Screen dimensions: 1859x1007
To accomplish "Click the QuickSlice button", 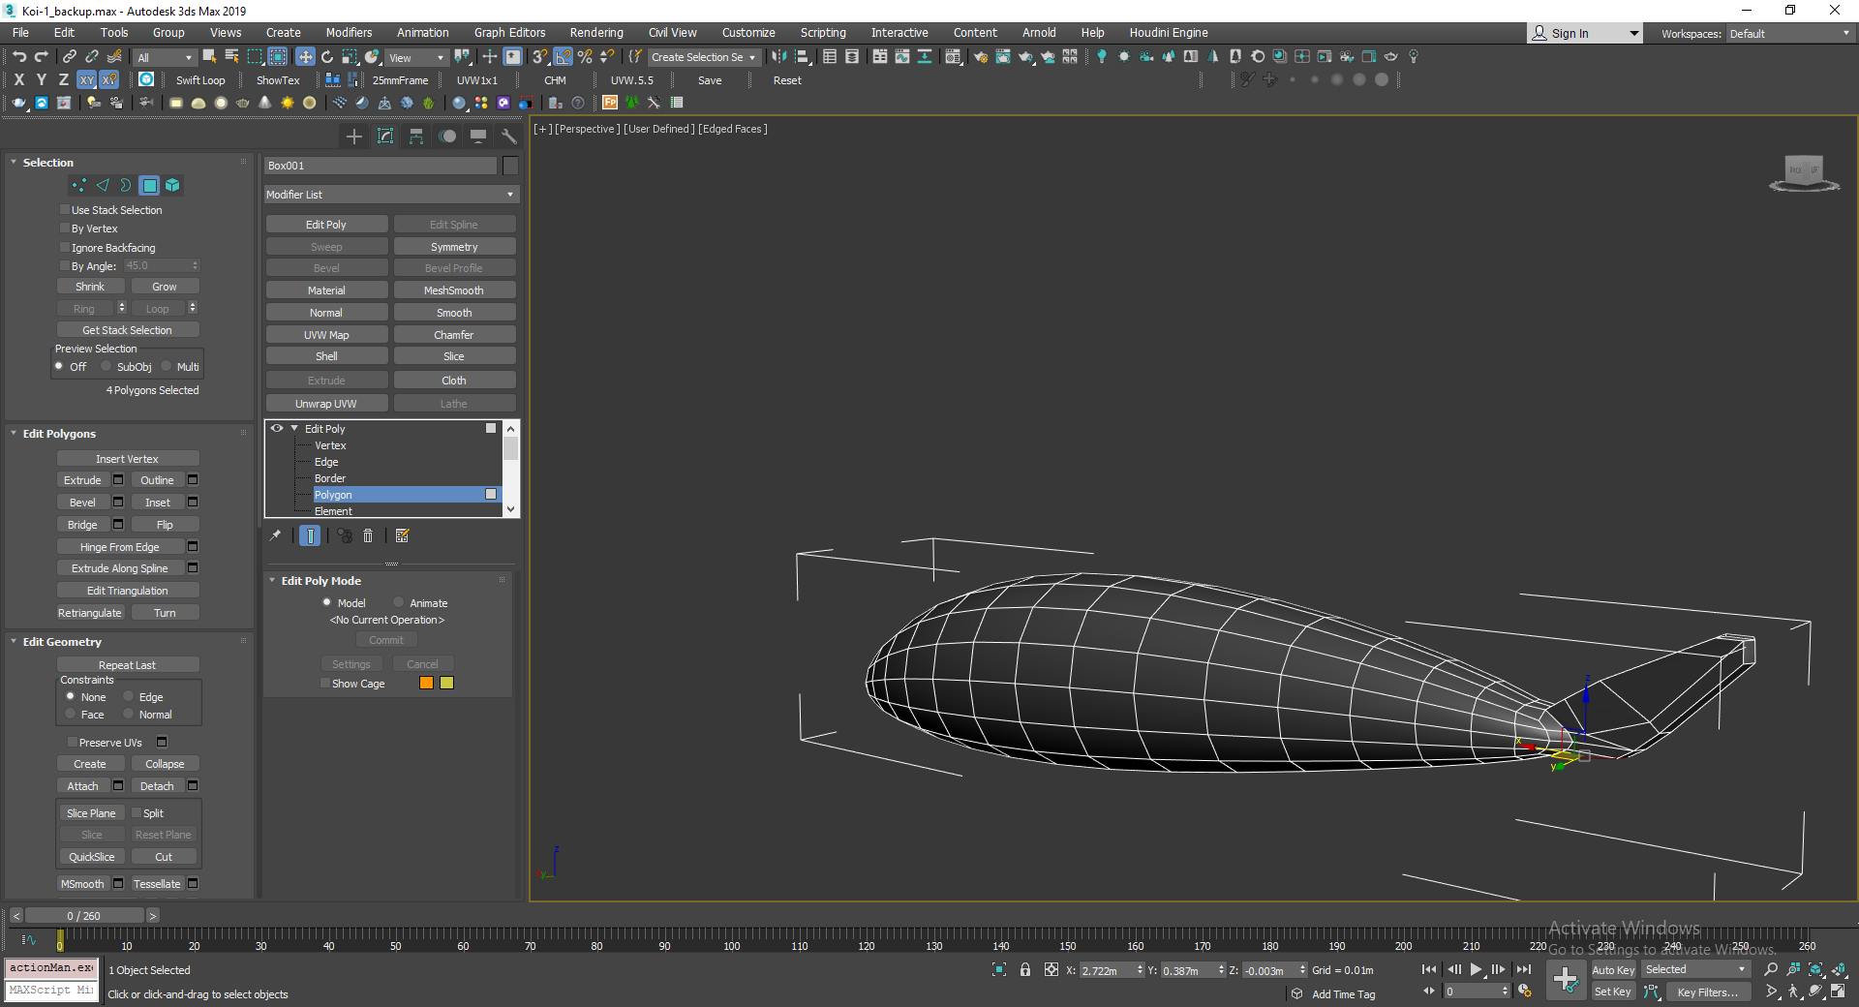I will pos(91,857).
